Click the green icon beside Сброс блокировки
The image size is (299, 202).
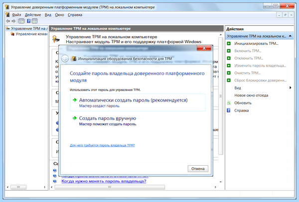(229, 80)
